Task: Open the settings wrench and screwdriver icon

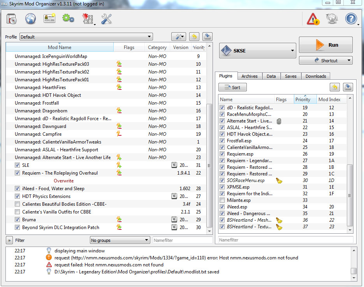Action: coord(106,19)
